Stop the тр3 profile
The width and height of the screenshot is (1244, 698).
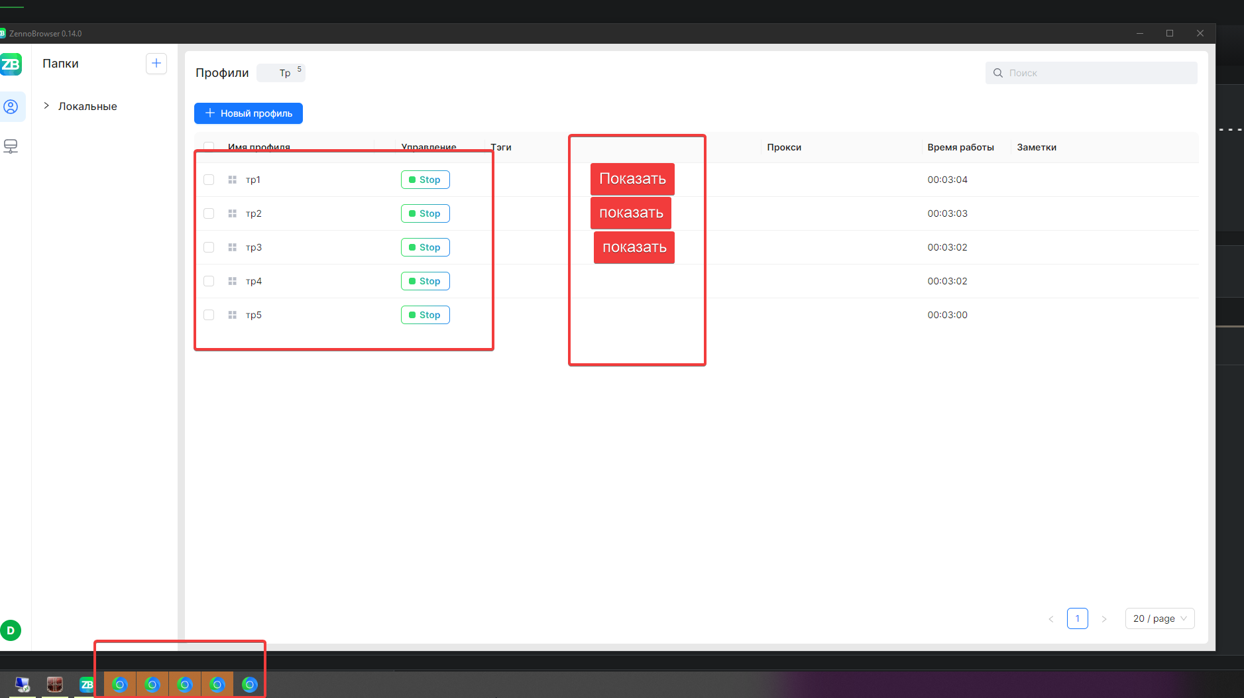click(x=425, y=247)
